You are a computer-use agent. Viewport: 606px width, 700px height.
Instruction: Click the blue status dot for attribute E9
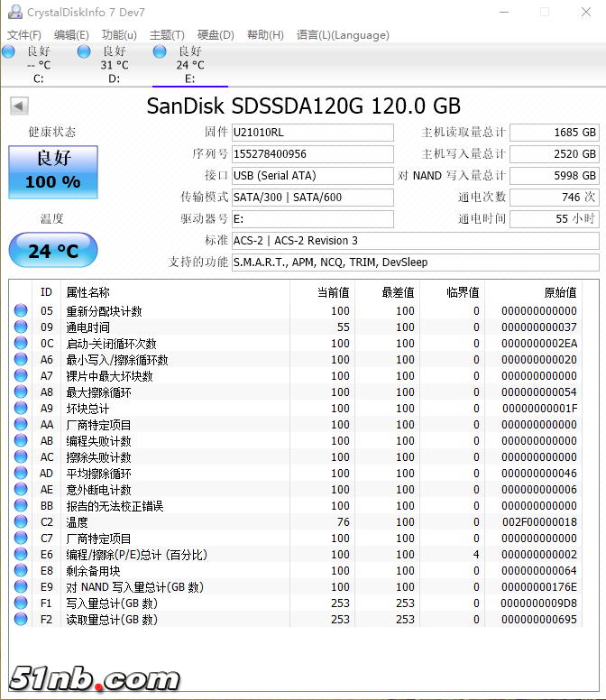21,586
